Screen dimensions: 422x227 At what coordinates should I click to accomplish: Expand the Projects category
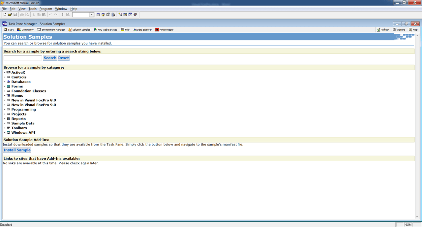[5, 114]
